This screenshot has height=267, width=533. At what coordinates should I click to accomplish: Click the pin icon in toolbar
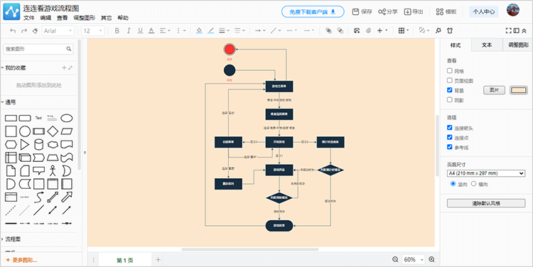point(438,31)
